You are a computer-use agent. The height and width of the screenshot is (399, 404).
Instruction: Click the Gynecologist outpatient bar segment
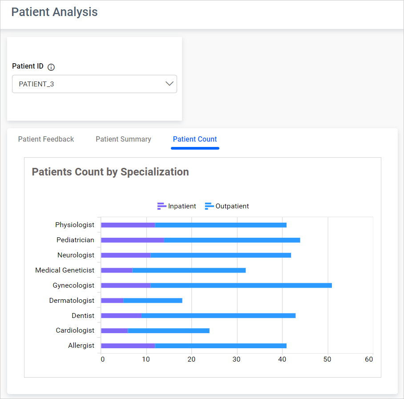[240, 285]
